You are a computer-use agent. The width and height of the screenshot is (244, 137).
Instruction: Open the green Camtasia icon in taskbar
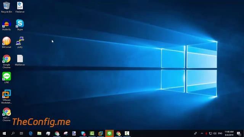pyautogui.click(x=92, y=134)
